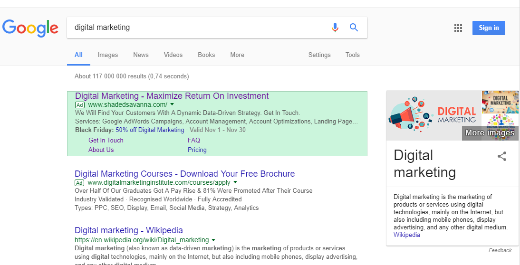Click the en.wikipedia.org Digital_marketing URL

(x=142, y=240)
